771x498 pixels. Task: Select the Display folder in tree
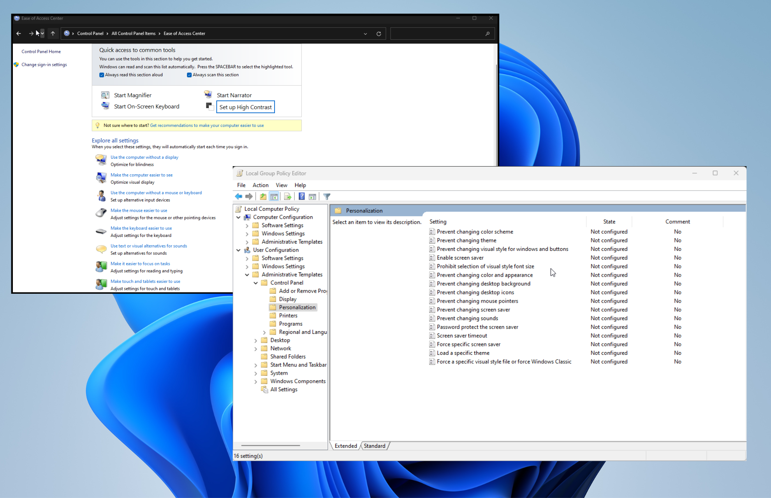[288, 299]
